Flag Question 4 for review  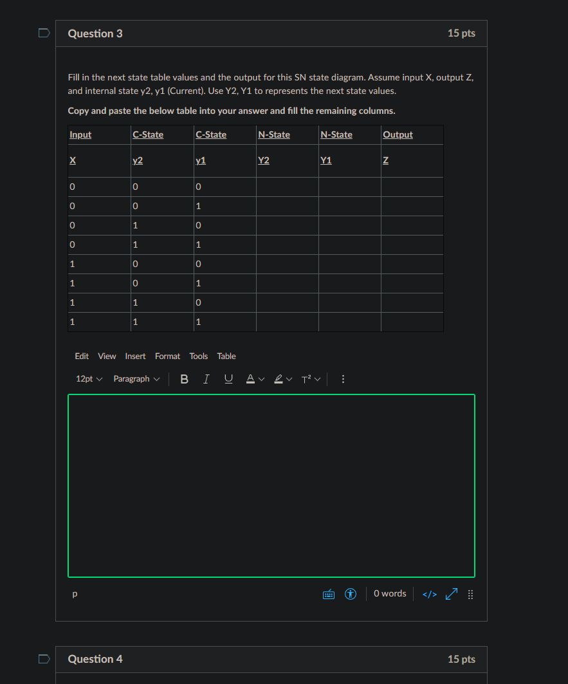44,659
